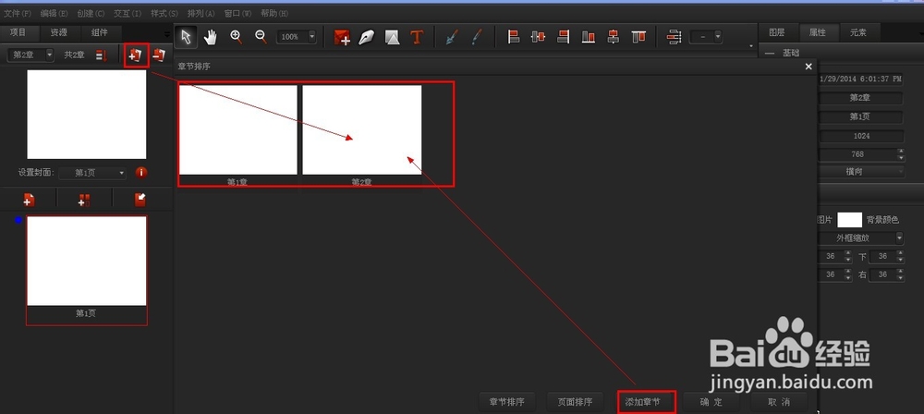Click the red info icon beside cover setting
Viewport: 924px width, 414px height.
click(x=141, y=173)
